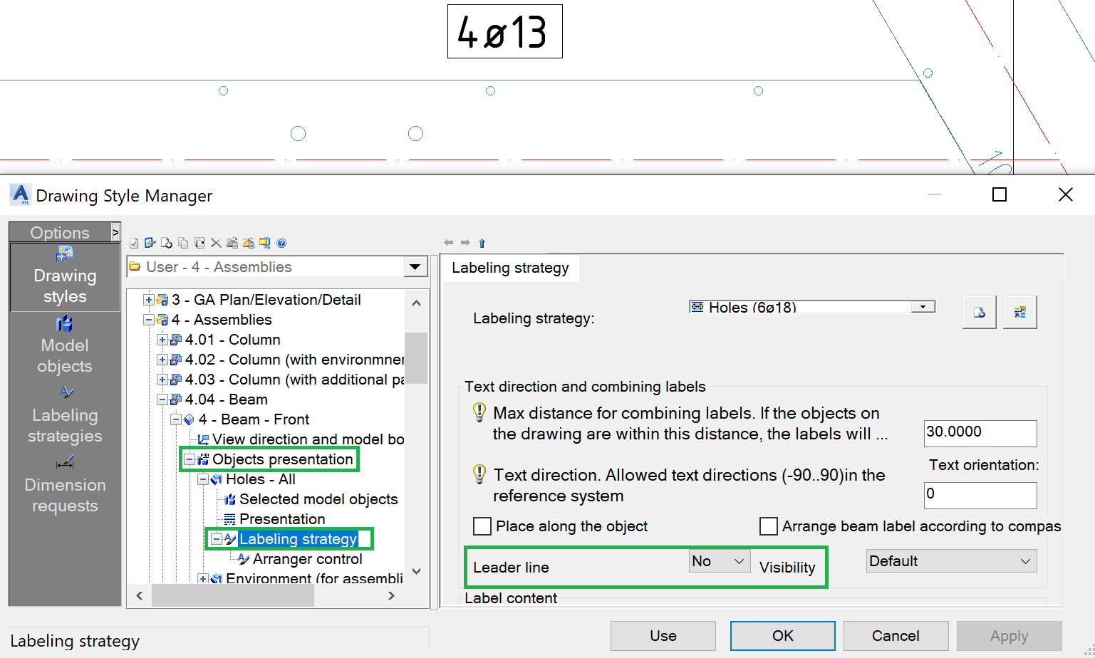This screenshot has height=658, width=1095.
Task: Apply changes with the Apply button
Action: 1009,635
